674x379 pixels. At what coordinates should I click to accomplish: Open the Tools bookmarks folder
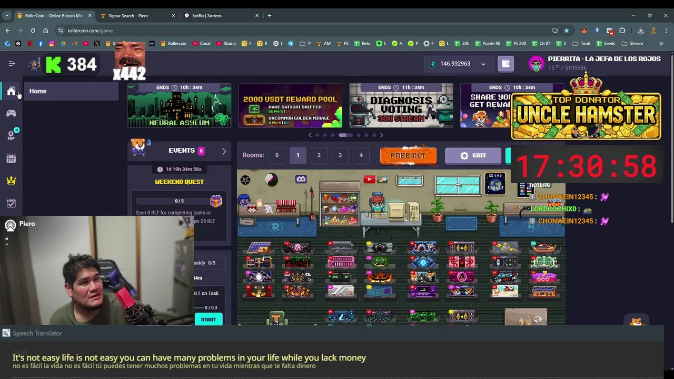click(x=581, y=44)
